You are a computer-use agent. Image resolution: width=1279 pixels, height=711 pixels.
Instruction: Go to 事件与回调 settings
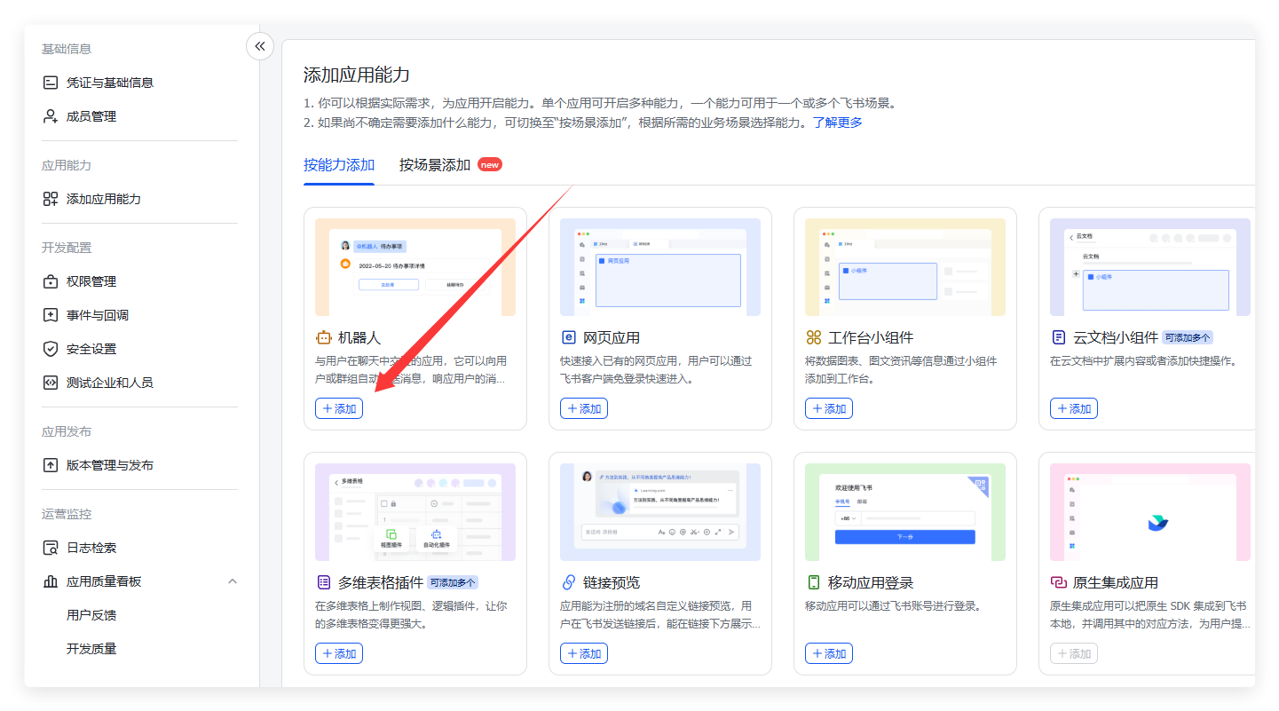[97, 315]
